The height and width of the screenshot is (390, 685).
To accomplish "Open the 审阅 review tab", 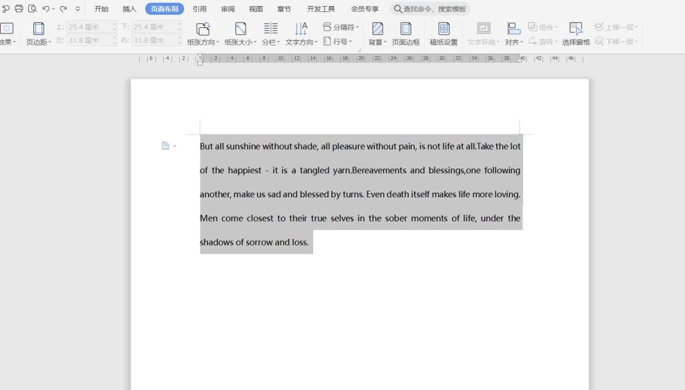I will tap(228, 9).
